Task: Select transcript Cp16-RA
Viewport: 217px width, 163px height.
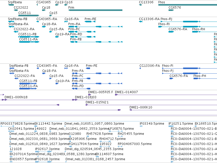Action: click(x=72, y=19)
